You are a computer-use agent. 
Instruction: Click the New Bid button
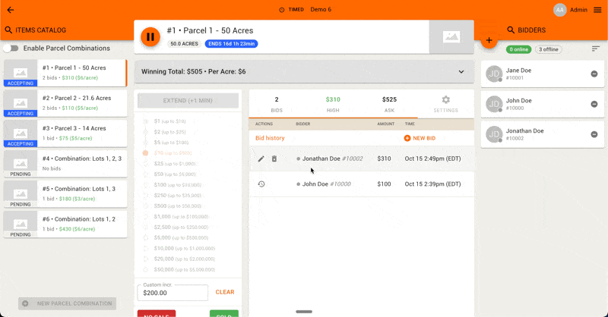coord(420,138)
